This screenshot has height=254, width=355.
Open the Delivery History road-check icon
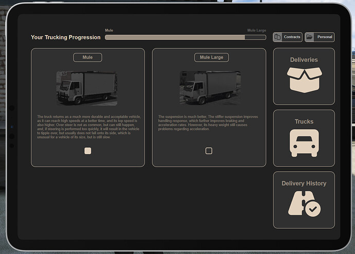point(304,204)
